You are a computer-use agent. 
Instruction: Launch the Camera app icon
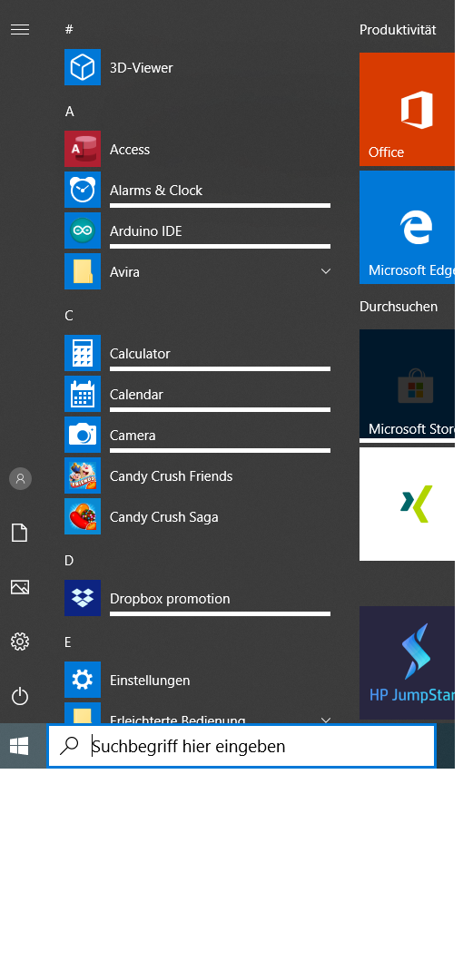pos(83,435)
